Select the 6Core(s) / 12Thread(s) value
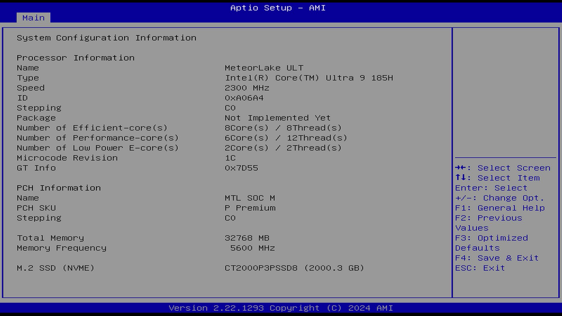Image resolution: width=562 pixels, height=316 pixels. pos(286,138)
